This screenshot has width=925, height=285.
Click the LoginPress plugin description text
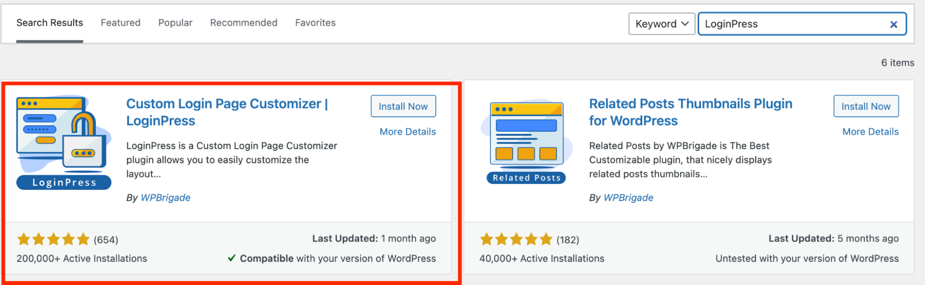[x=232, y=160]
